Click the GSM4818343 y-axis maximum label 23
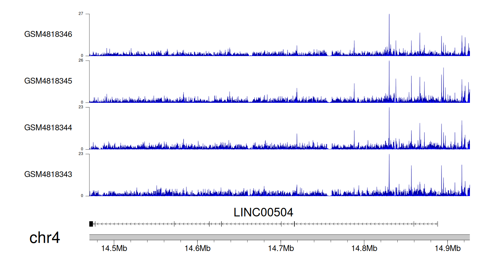495x257 pixels. pos(81,154)
